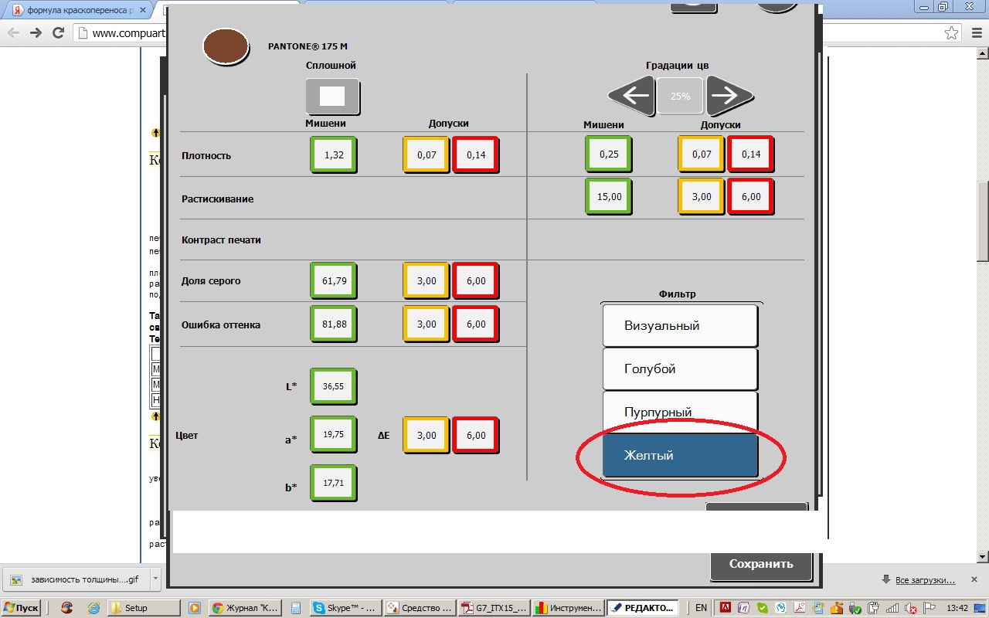Edit Доля серого yellow tolerance 3,00

(x=426, y=280)
